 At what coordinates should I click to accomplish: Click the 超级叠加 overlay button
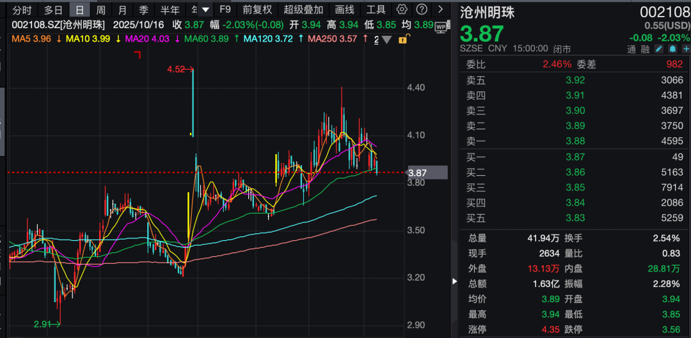(303, 10)
